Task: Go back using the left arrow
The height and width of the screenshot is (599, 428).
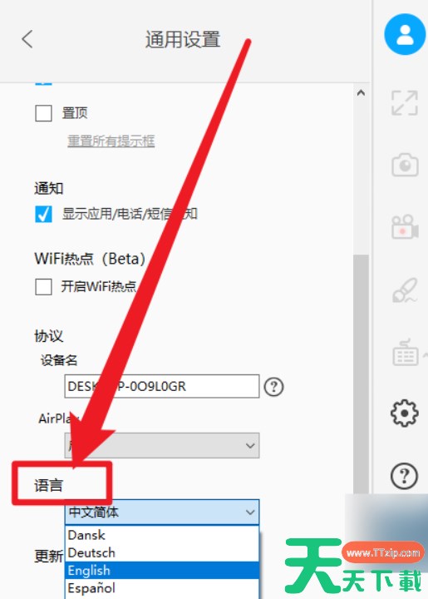Action: click(x=27, y=39)
